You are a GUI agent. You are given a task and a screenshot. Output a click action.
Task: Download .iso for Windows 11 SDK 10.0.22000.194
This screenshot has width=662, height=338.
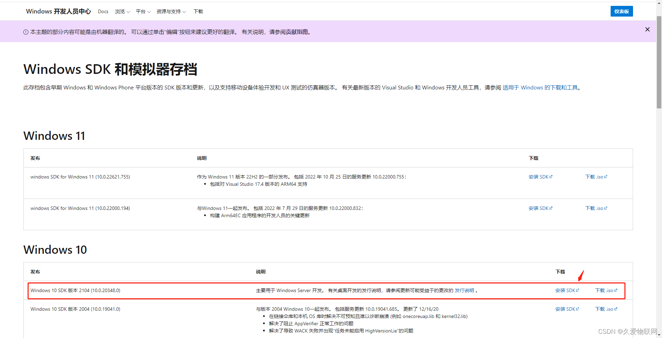point(596,208)
